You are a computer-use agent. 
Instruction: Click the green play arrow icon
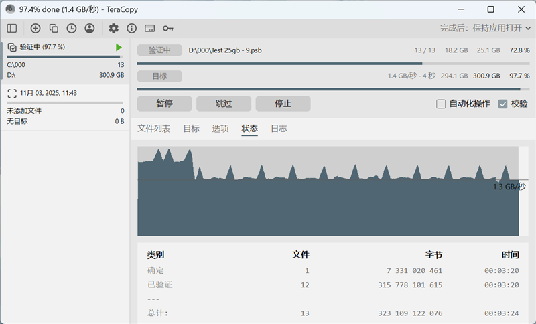coord(119,47)
